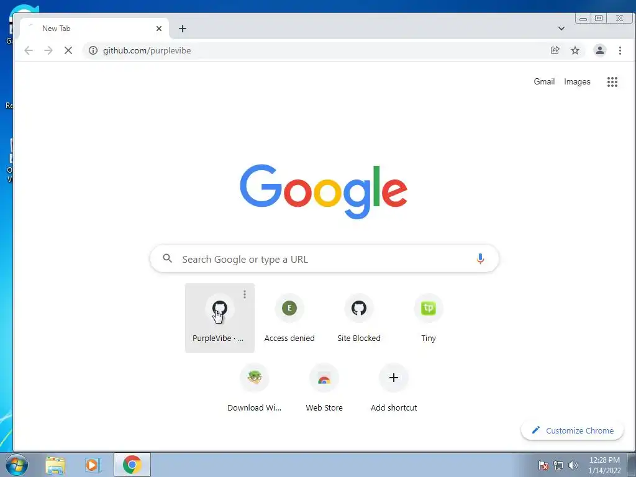
Task: Add a new shortcut tile
Action: click(x=393, y=388)
